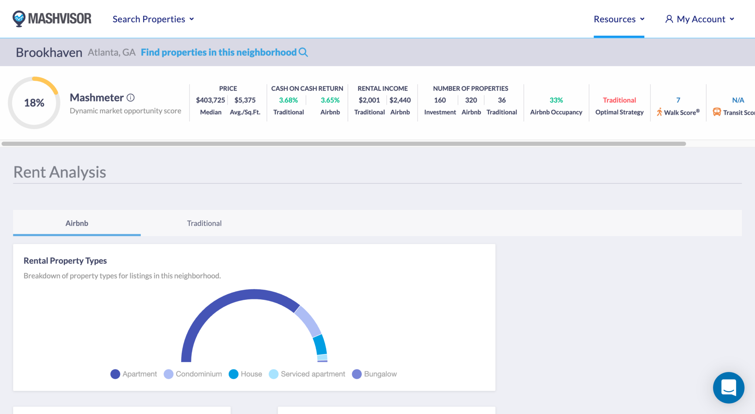Click Find properties in this neighborhood
The height and width of the screenshot is (414, 755).
(x=218, y=52)
